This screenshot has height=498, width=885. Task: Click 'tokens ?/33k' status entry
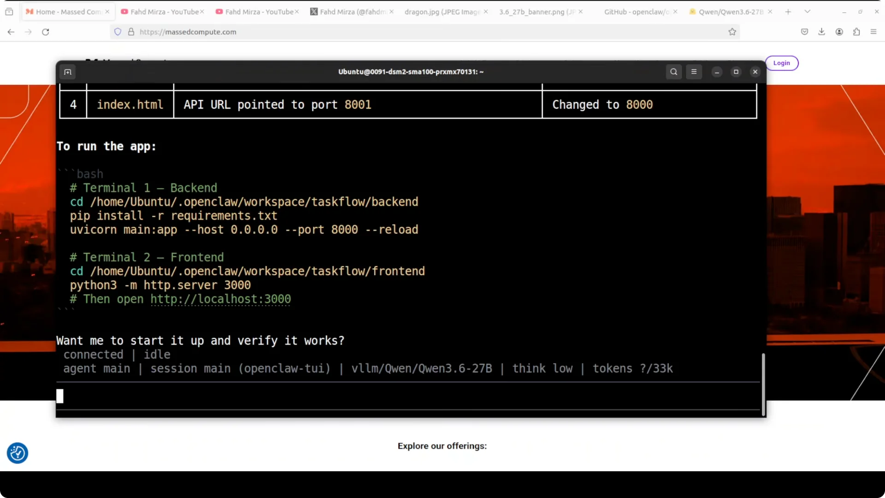coord(632,368)
